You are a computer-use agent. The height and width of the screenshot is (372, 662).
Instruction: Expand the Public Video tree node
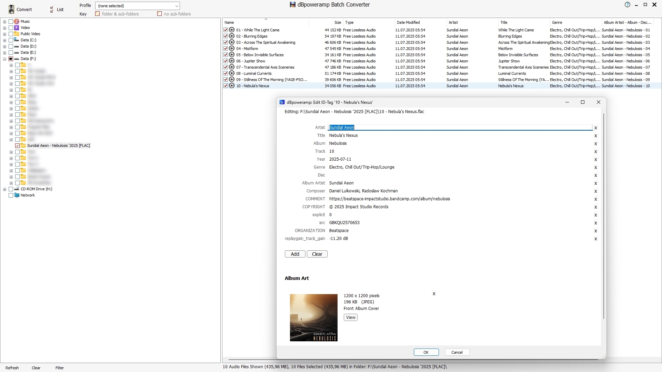coord(4,34)
